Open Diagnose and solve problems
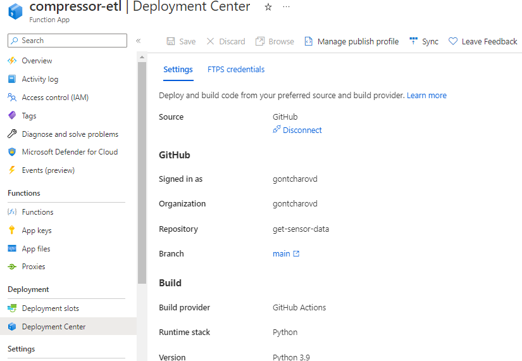522x361 pixels. click(x=70, y=134)
